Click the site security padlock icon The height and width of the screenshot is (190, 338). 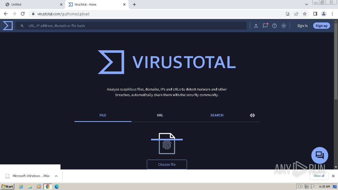33,14
